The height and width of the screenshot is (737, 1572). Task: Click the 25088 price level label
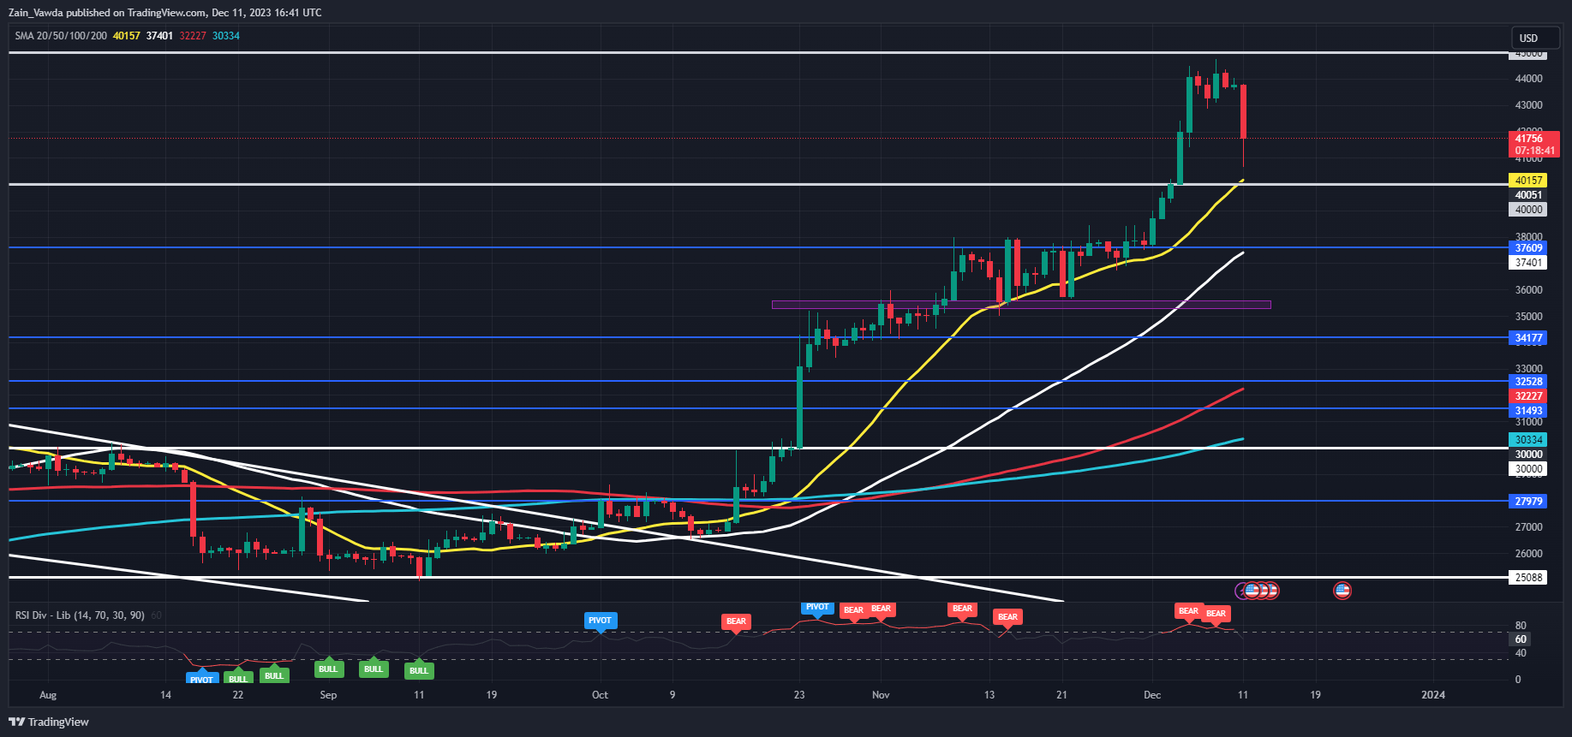(1528, 578)
